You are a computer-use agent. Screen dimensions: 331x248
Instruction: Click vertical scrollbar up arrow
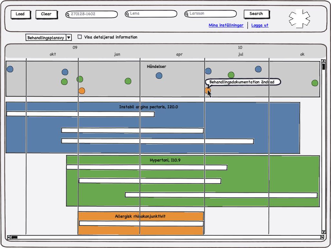(x=323, y=61)
